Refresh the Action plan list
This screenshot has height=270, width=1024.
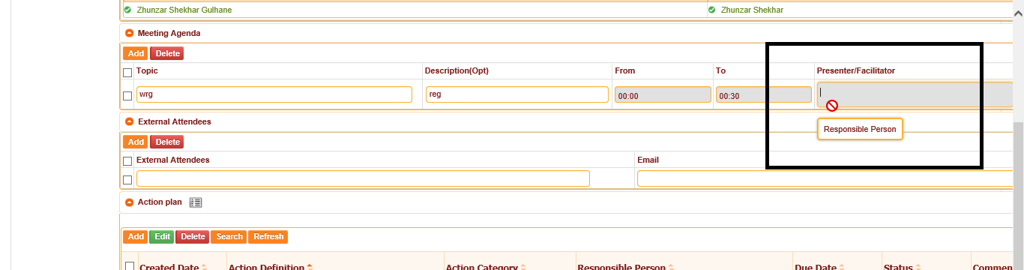268,236
